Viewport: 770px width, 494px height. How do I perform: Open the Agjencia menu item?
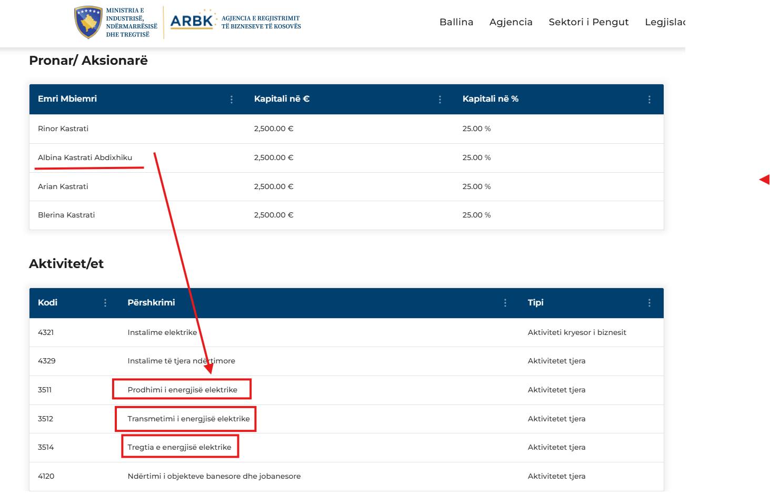[511, 22]
